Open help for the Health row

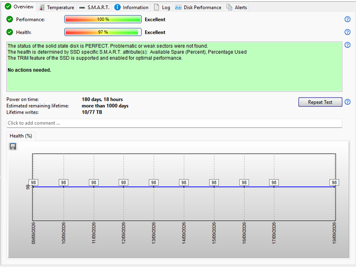(347, 32)
